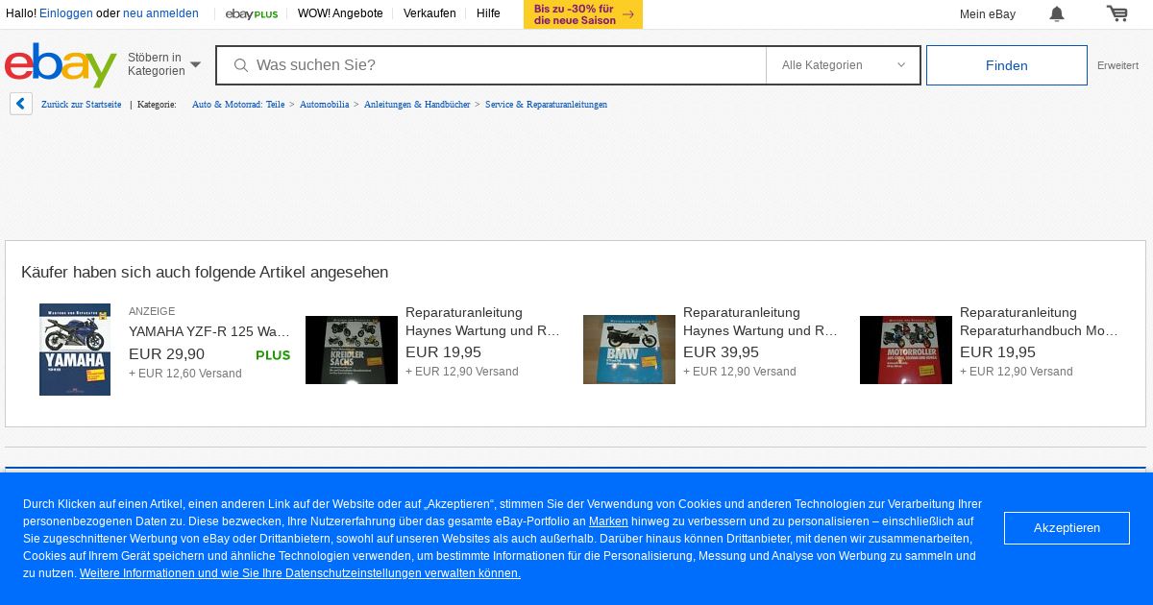This screenshot has height=605, width=1153.
Task: Open Anleitungen & Handbücher breadcrumb
Action: [417, 104]
